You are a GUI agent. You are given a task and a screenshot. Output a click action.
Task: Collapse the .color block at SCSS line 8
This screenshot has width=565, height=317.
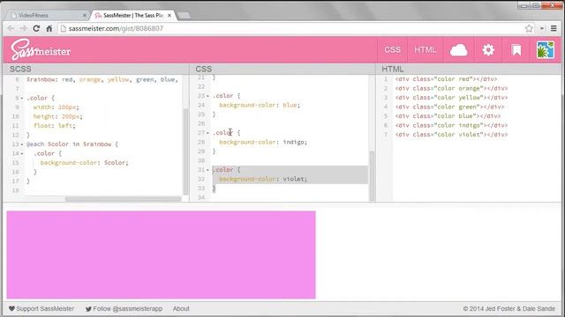(x=22, y=98)
